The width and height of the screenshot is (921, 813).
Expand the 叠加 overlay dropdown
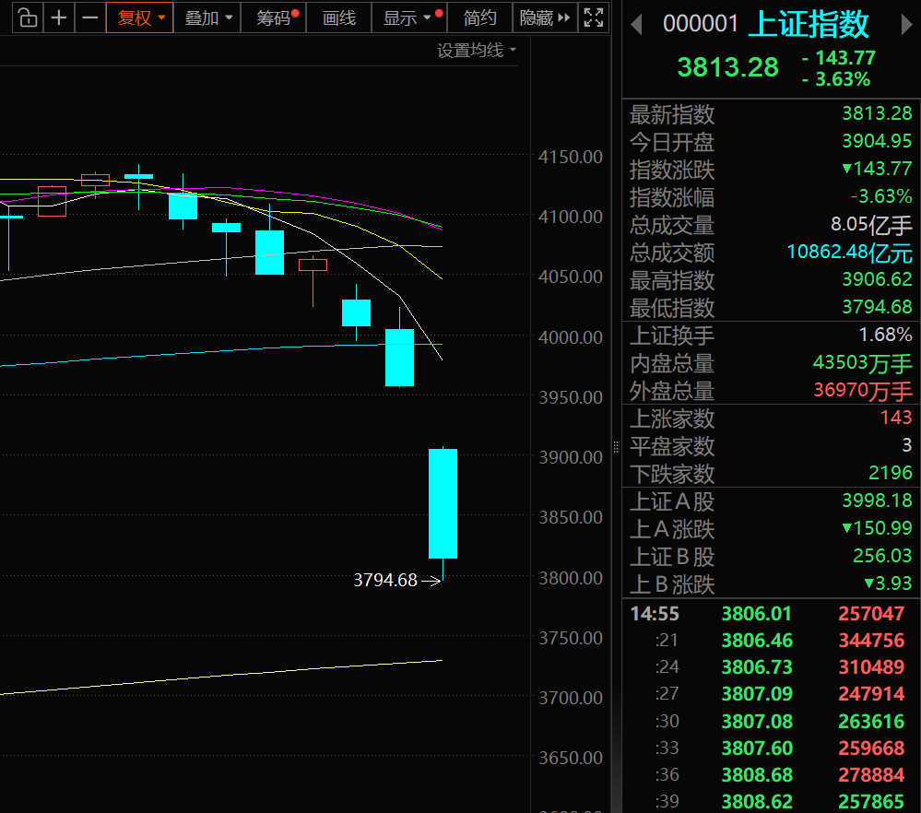pyautogui.click(x=207, y=18)
